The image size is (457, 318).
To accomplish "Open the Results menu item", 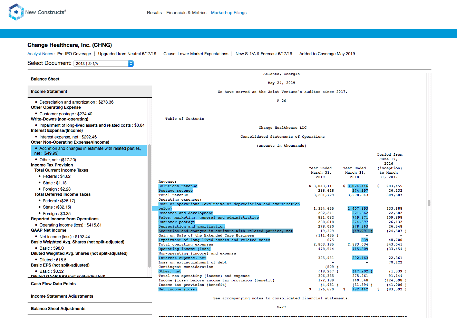I will point(154,13).
